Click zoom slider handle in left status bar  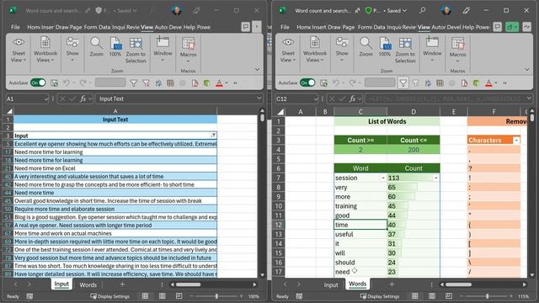pos(216,296)
